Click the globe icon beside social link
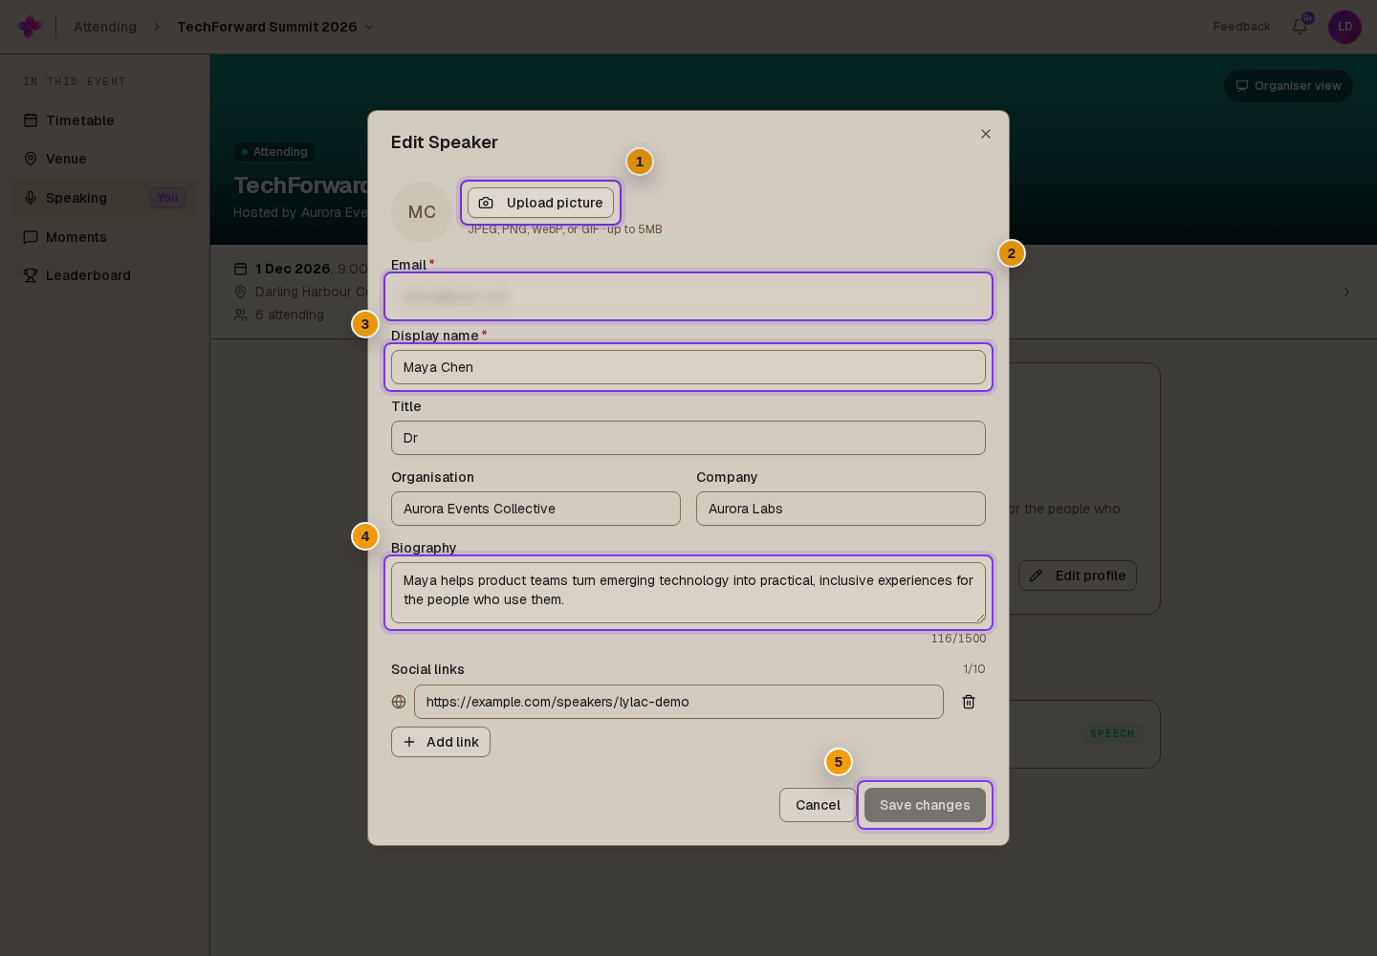This screenshot has width=1377, height=956. pyautogui.click(x=399, y=702)
